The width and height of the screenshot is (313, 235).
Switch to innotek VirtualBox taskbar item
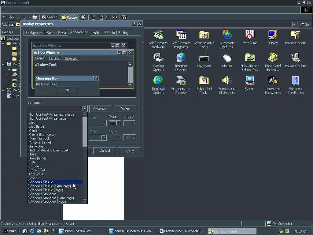(x=82, y=231)
